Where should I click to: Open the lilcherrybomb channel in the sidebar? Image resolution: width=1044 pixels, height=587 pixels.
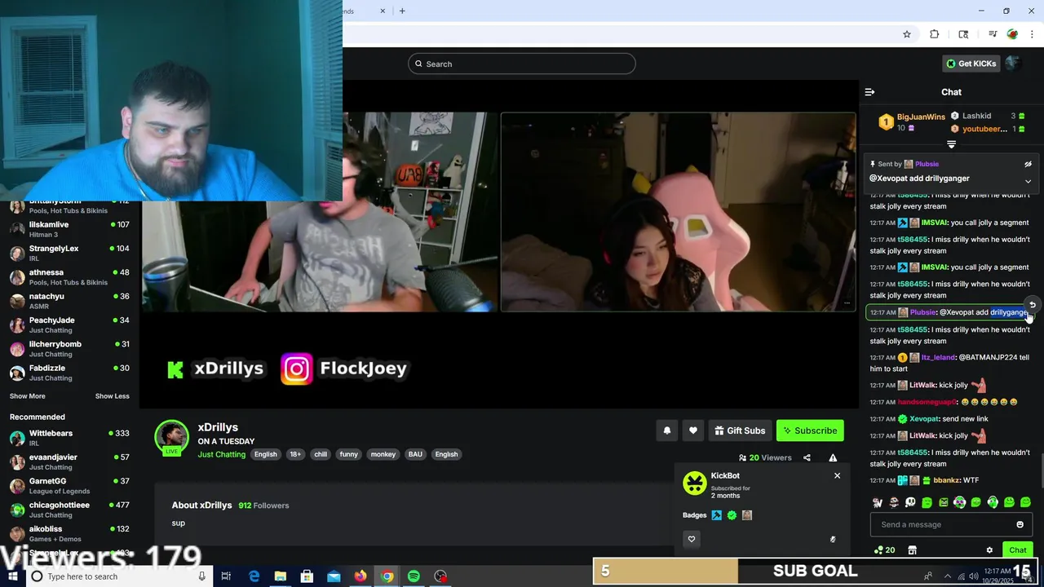tap(70, 348)
